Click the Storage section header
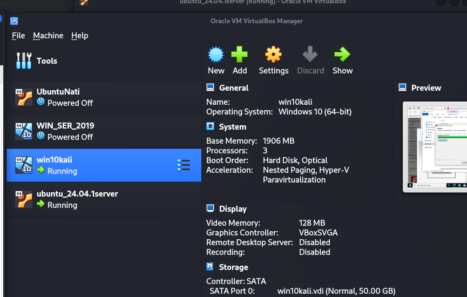Image resolution: width=467 pixels, height=297 pixels. [233, 267]
